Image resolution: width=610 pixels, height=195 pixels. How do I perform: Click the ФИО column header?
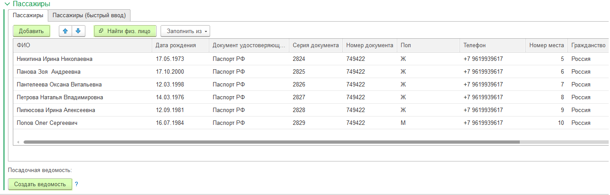[83, 45]
